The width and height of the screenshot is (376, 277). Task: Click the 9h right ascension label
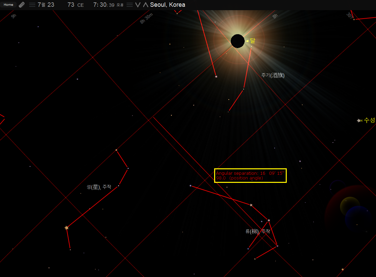tap(14, 16)
